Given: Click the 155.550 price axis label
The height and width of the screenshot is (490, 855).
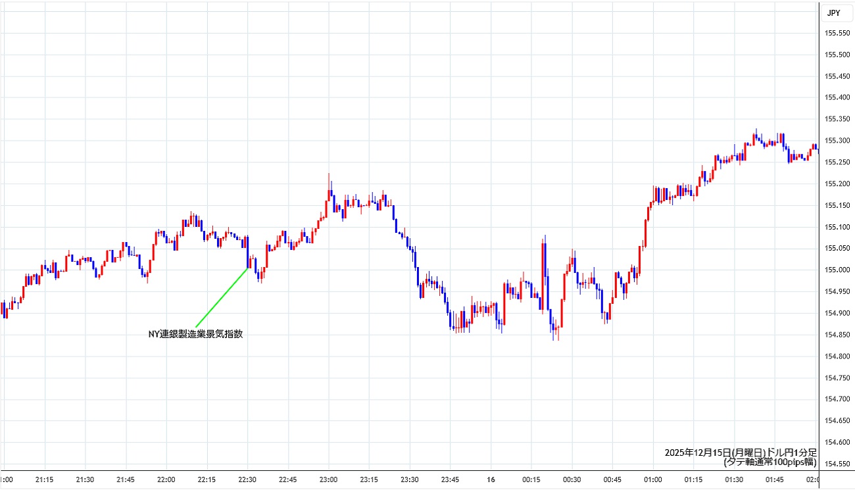Looking at the screenshot, I should click(x=837, y=34).
